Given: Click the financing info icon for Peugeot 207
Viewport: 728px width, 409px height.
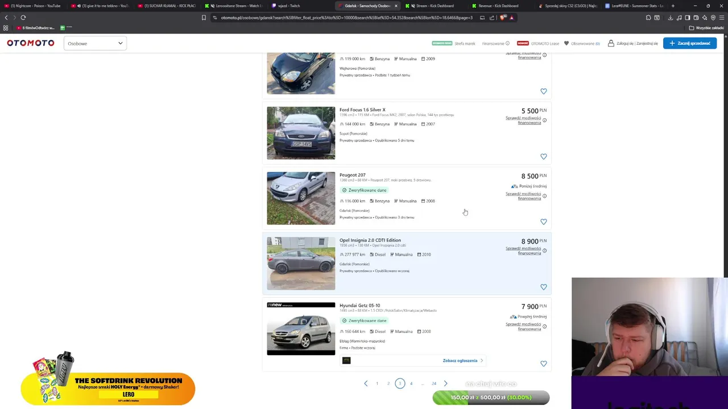Looking at the screenshot, I should 545,196.
